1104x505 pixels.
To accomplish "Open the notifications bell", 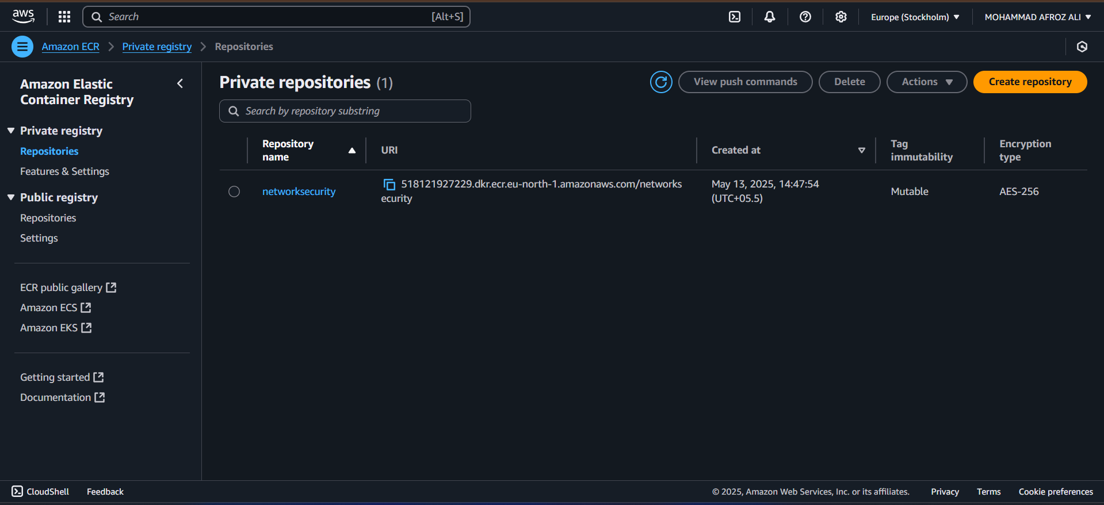I will tap(769, 17).
